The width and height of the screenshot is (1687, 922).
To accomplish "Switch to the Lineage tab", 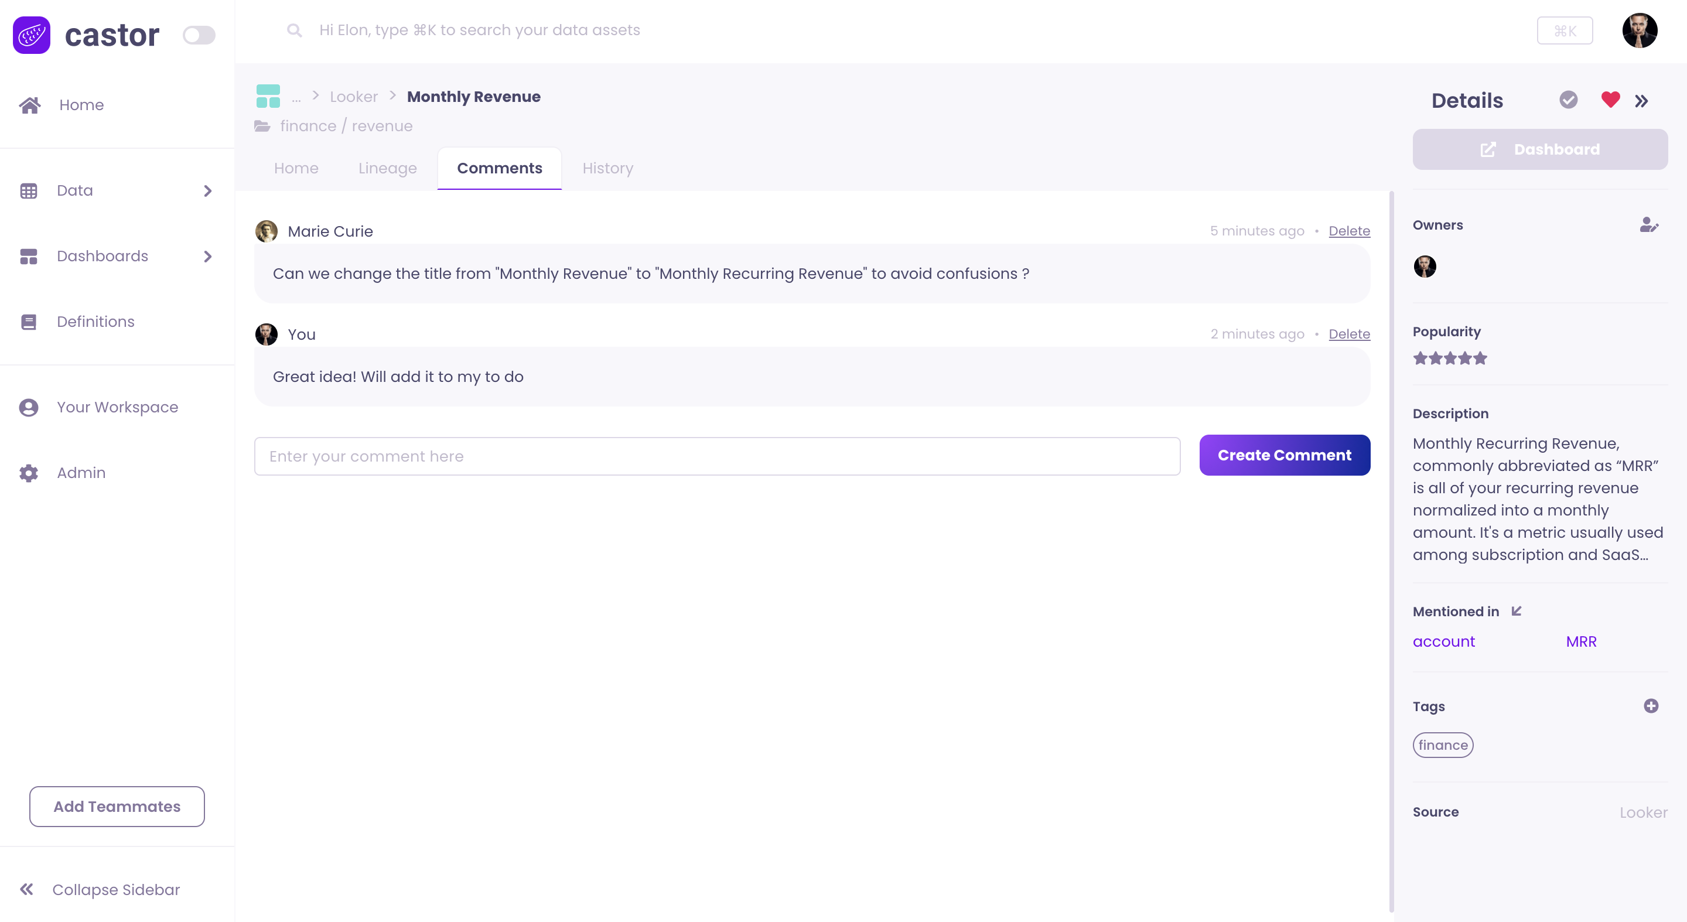I will 387,168.
